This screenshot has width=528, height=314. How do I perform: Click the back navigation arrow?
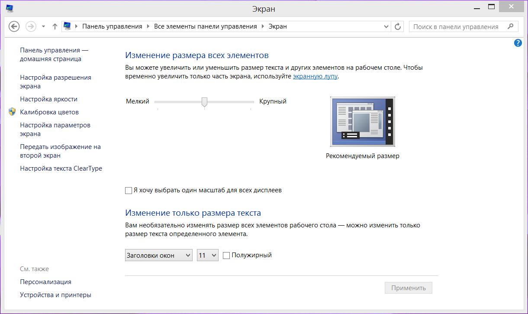14,26
